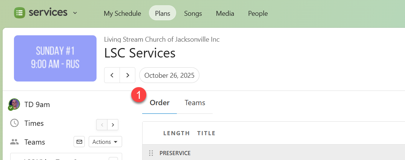Go to previous plan with left chevron
The image size is (405, 160).
[x=112, y=75]
